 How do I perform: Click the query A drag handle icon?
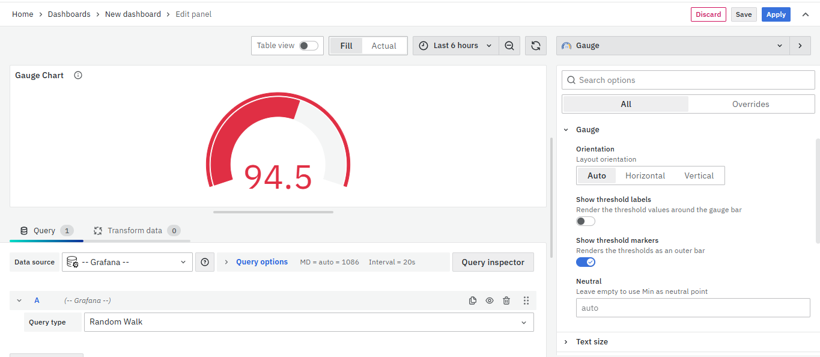point(526,301)
